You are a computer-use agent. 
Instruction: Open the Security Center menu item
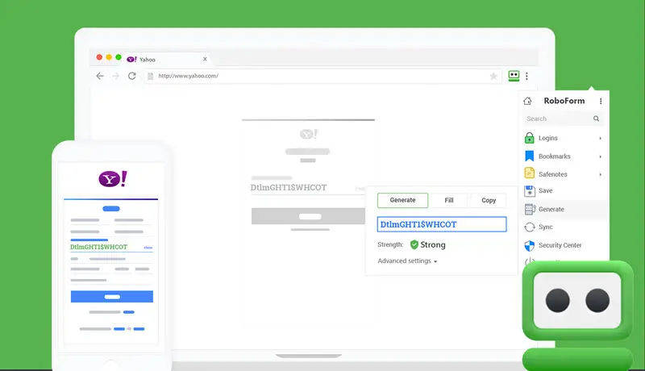(564, 245)
